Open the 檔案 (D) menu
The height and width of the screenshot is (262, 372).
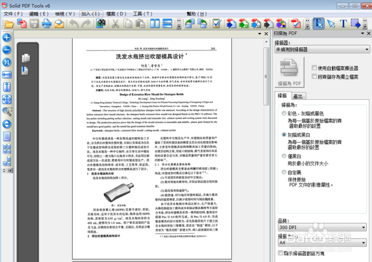[x=116, y=14]
